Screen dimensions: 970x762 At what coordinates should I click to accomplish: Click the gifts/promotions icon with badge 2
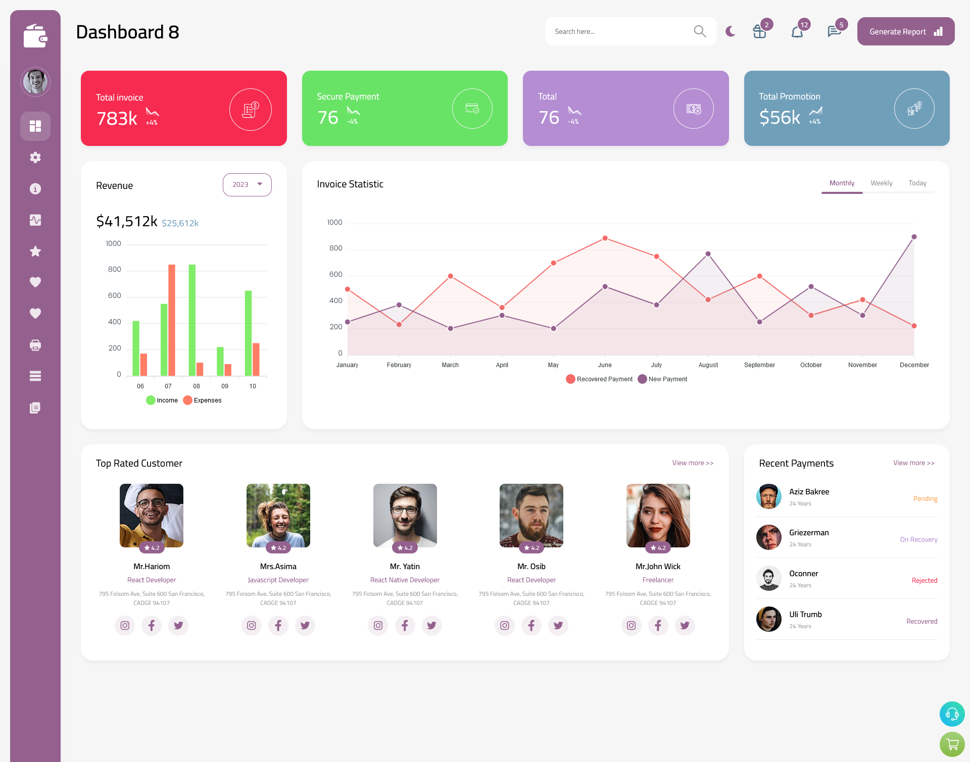[x=760, y=31]
